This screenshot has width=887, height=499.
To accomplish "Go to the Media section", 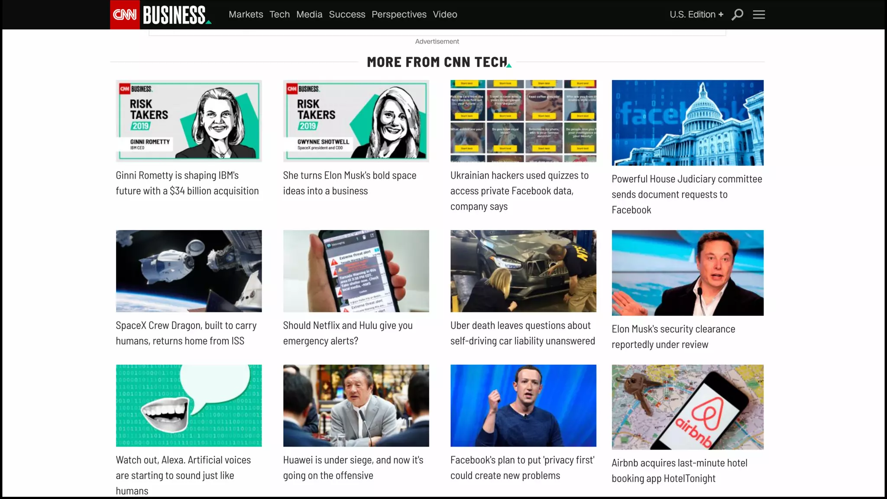I will 309,14.
